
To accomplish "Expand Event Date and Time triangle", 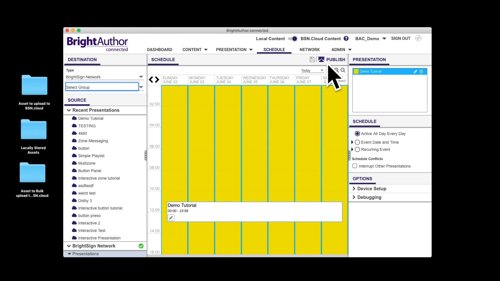I will [352, 142].
